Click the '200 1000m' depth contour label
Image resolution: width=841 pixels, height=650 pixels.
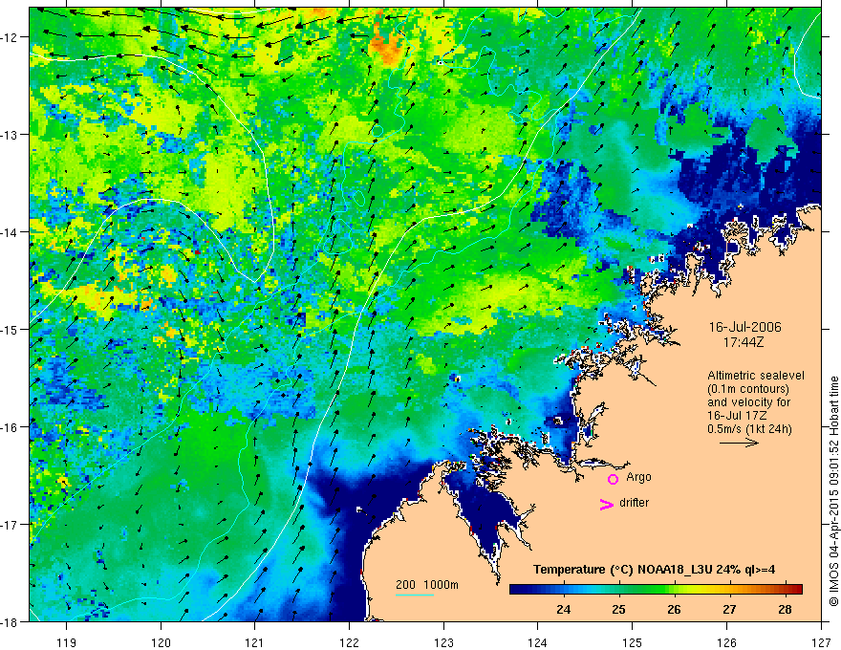pos(427,585)
